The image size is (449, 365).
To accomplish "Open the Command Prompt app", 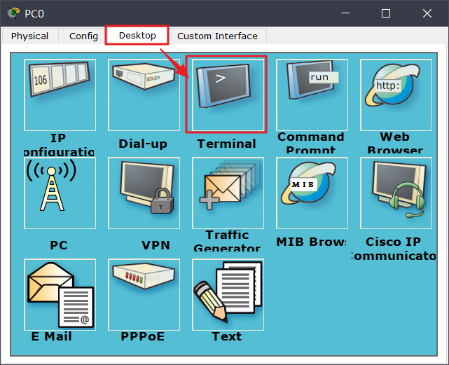I will (312, 95).
